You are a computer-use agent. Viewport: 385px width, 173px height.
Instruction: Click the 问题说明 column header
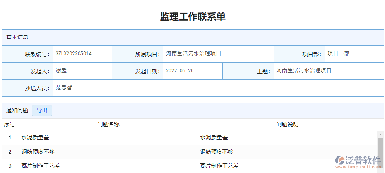point(287,125)
